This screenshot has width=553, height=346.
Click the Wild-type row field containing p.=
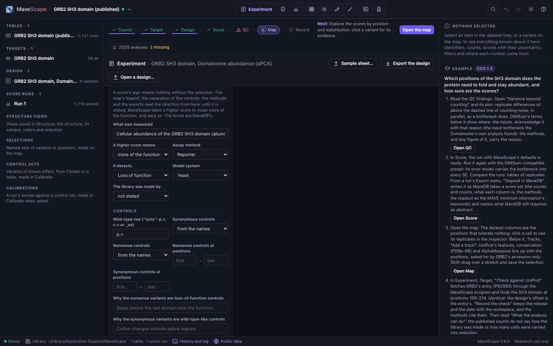pos(141,234)
